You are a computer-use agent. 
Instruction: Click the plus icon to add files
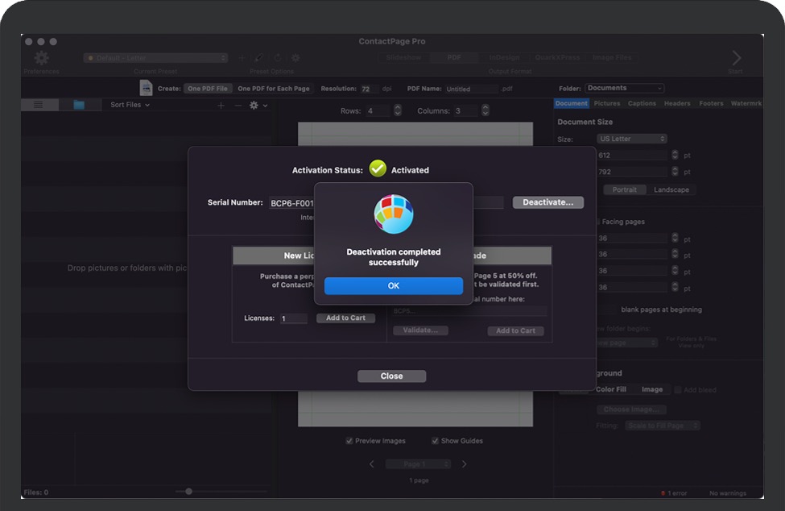(221, 105)
